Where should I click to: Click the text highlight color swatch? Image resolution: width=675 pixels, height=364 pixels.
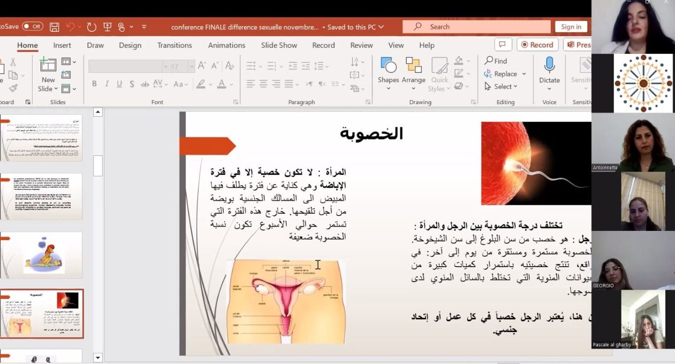(201, 84)
